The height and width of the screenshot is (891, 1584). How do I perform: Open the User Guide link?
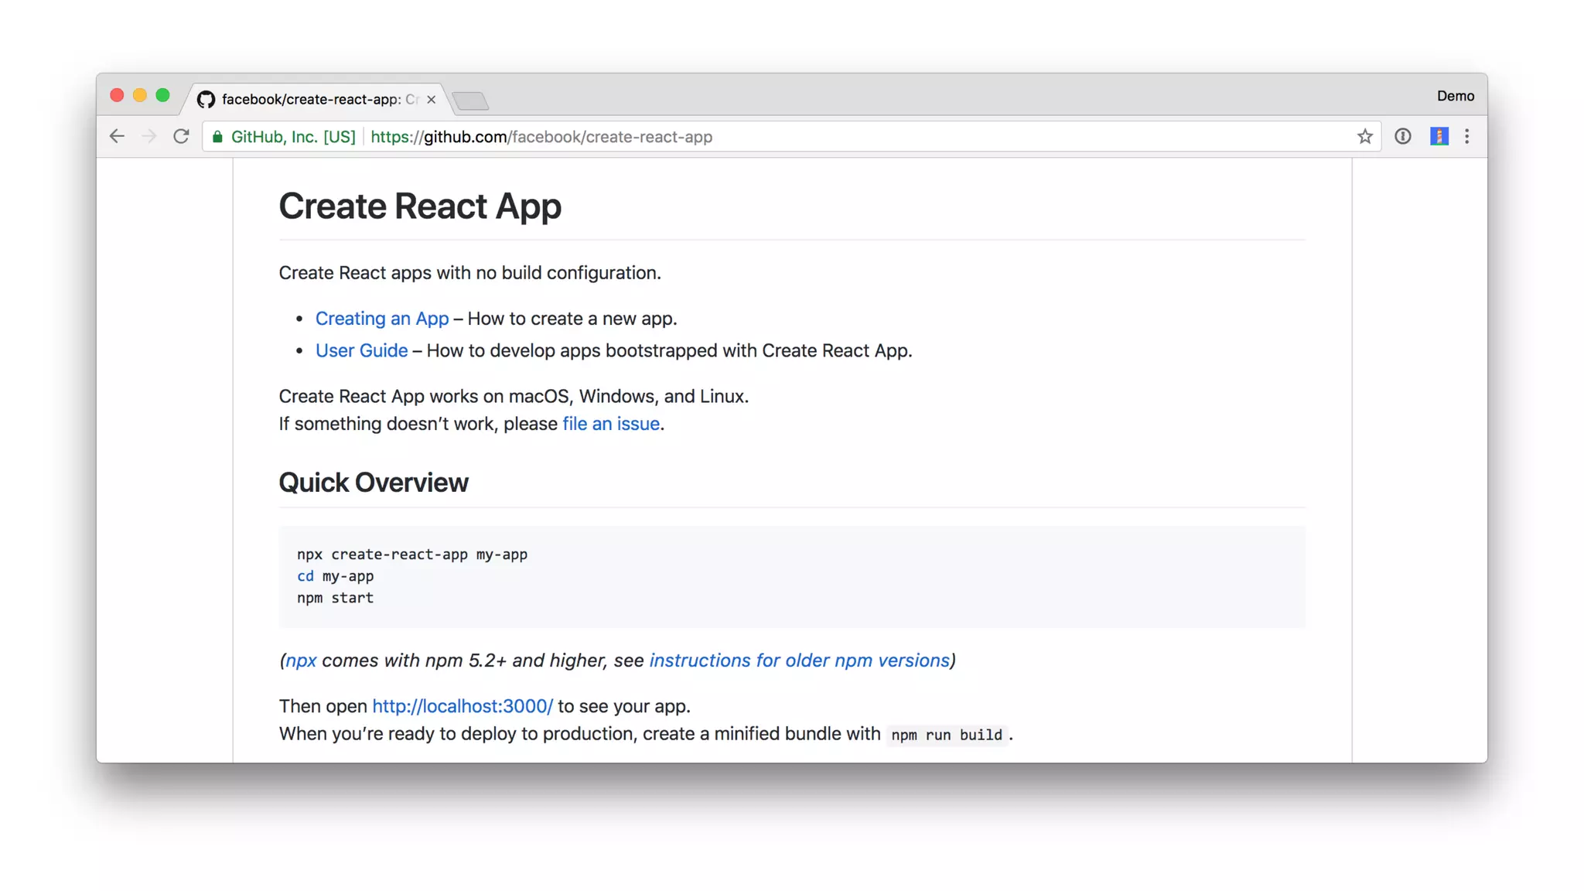[361, 350]
